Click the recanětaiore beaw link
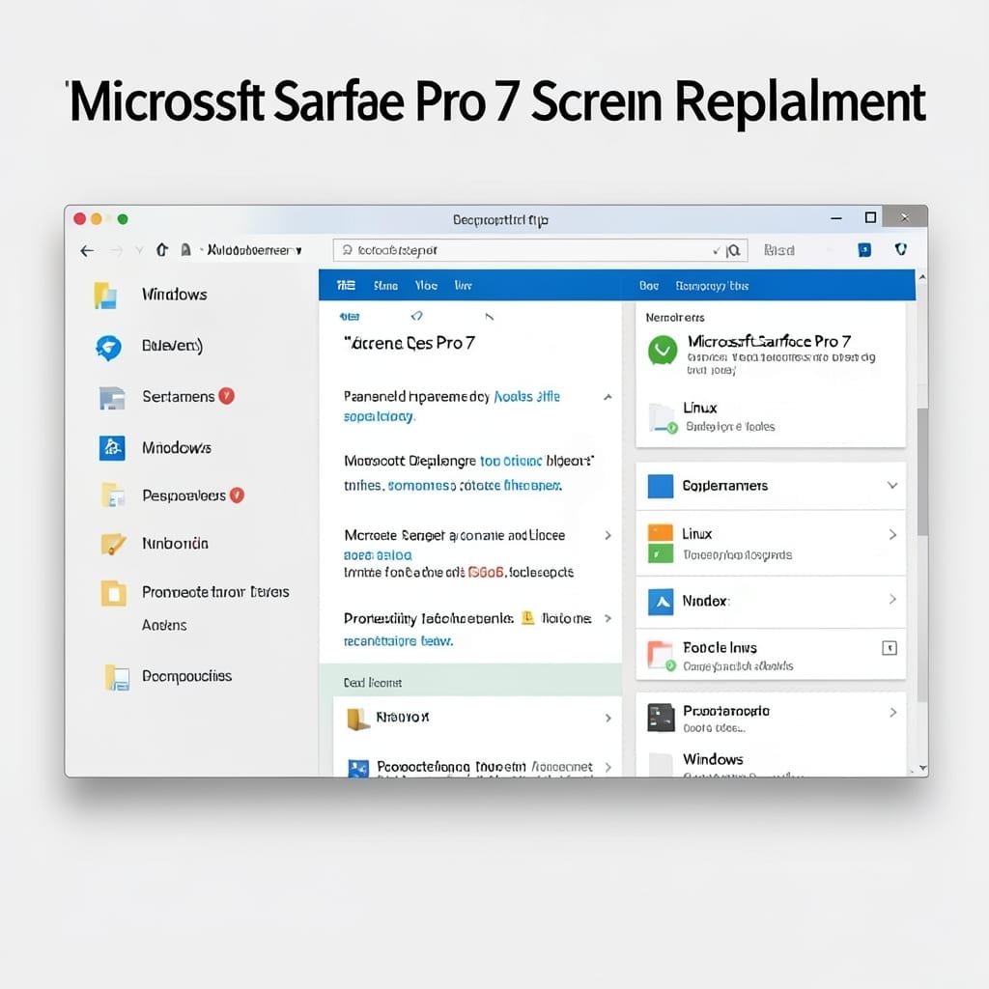This screenshot has height=989, width=989. coord(398,641)
